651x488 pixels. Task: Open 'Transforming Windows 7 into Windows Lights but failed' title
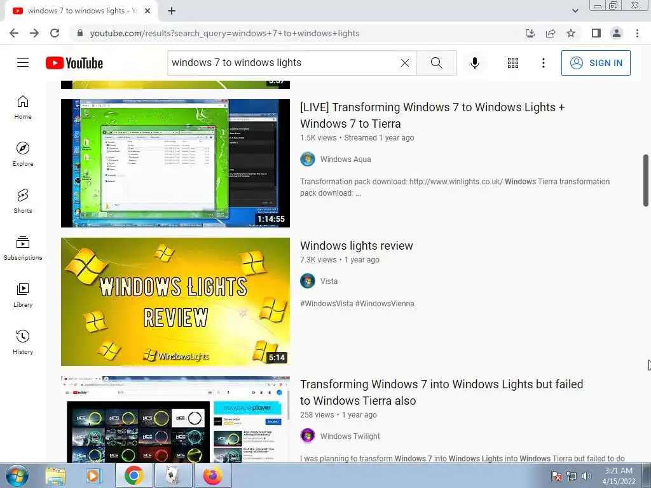441,392
